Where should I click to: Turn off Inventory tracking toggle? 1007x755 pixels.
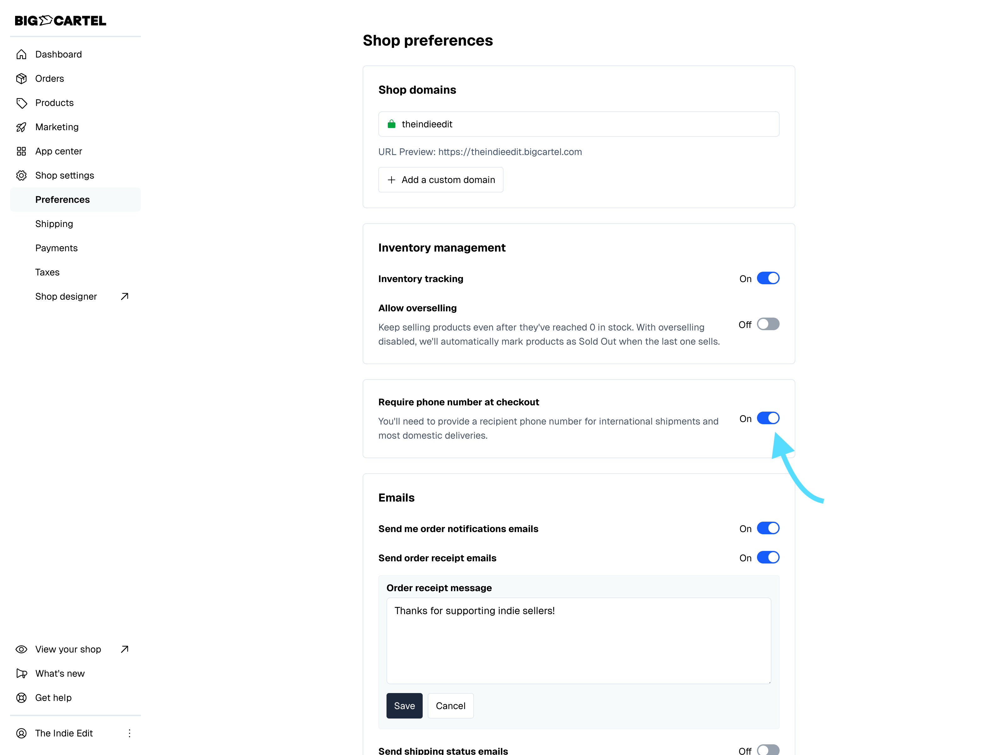pyautogui.click(x=768, y=279)
